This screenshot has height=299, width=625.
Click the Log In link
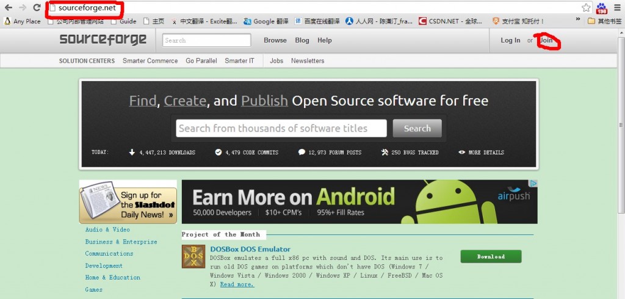pos(511,40)
